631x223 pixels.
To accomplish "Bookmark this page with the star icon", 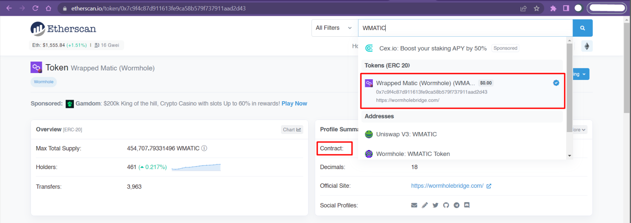I will tap(537, 8).
